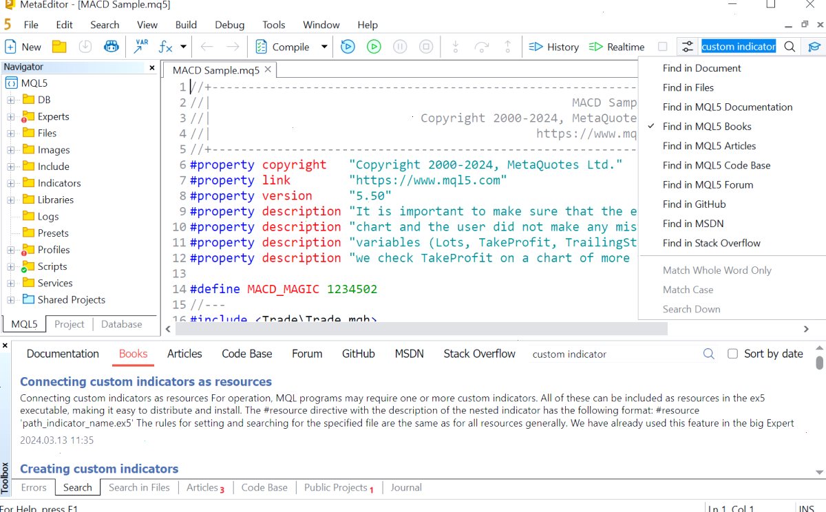Viewport: 826px width, 512px height.
Task: Open the Compile dropdown arrow
Action: click(x=324, y=47)
